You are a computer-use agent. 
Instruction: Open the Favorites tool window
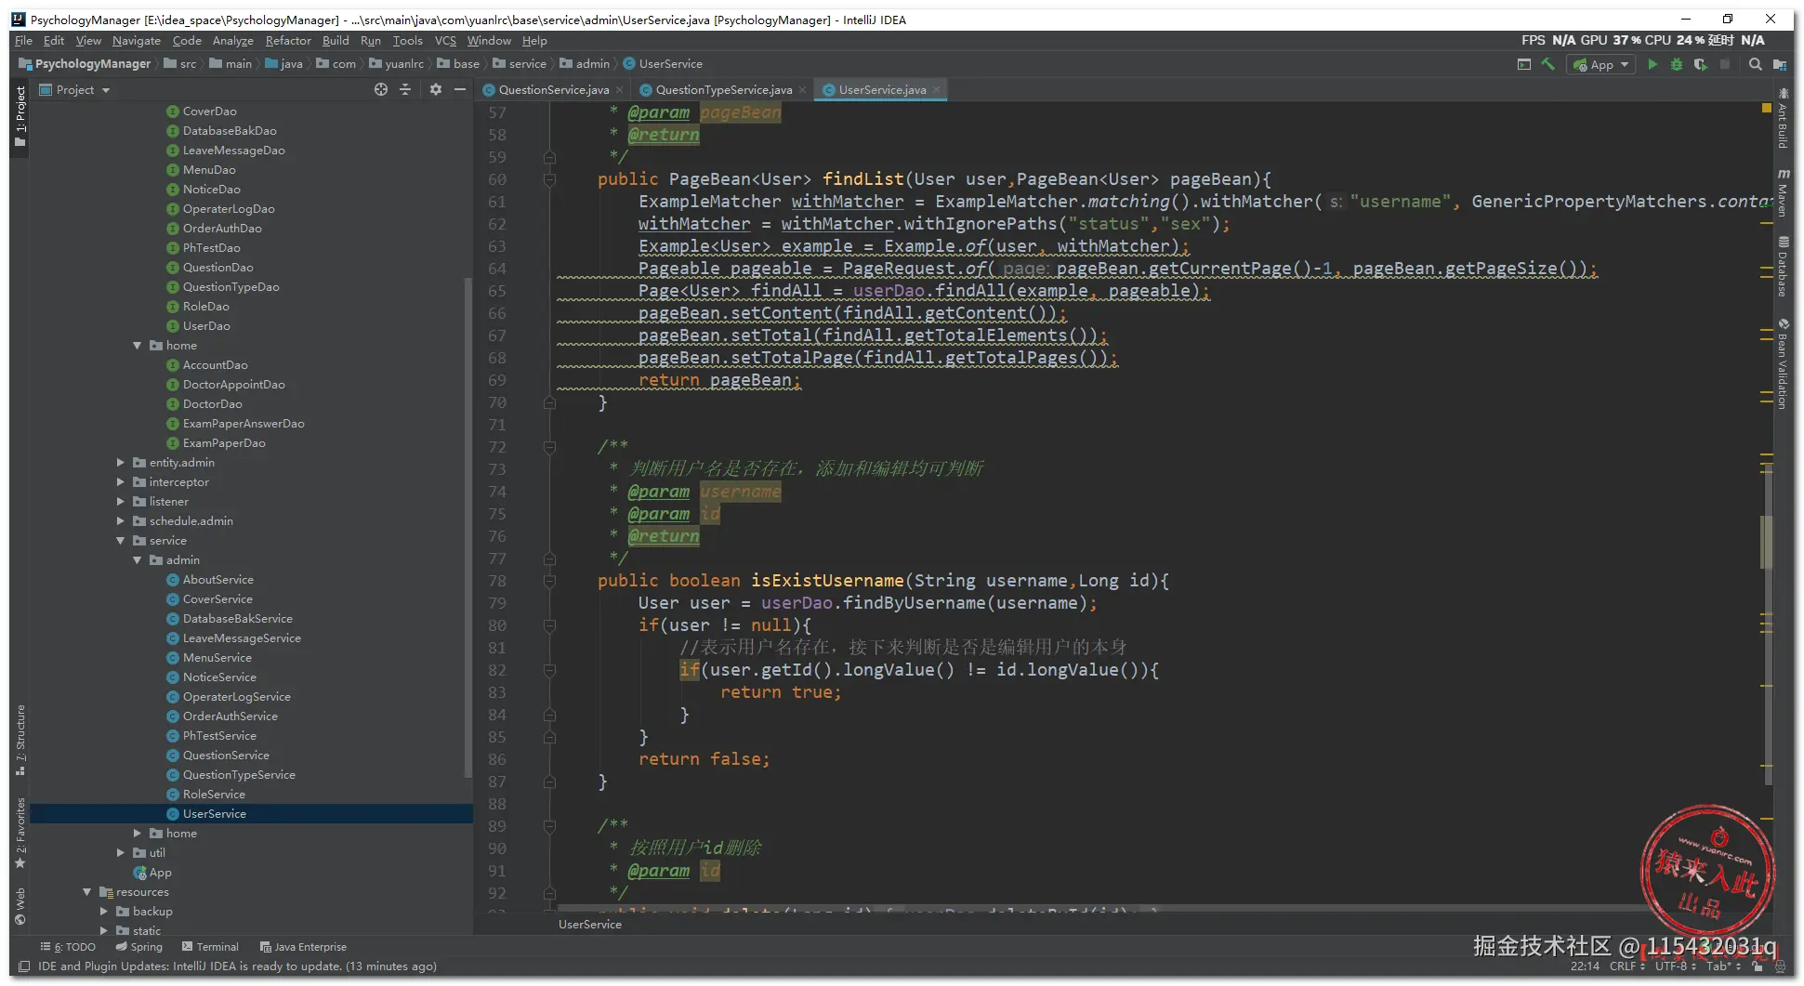click(20, 833)
